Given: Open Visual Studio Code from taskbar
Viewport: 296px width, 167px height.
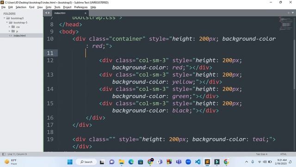Looking at the screenshot, I should (197, 162).
